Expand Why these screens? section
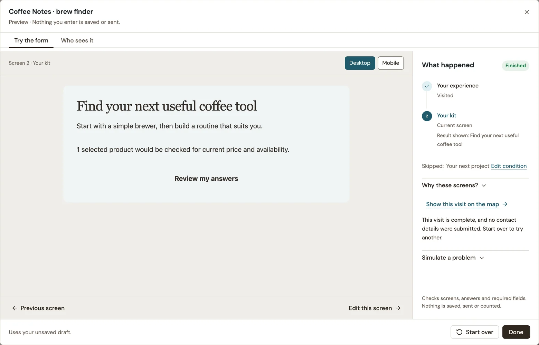Screen dimensions: 539x345 tap(454, 185)
